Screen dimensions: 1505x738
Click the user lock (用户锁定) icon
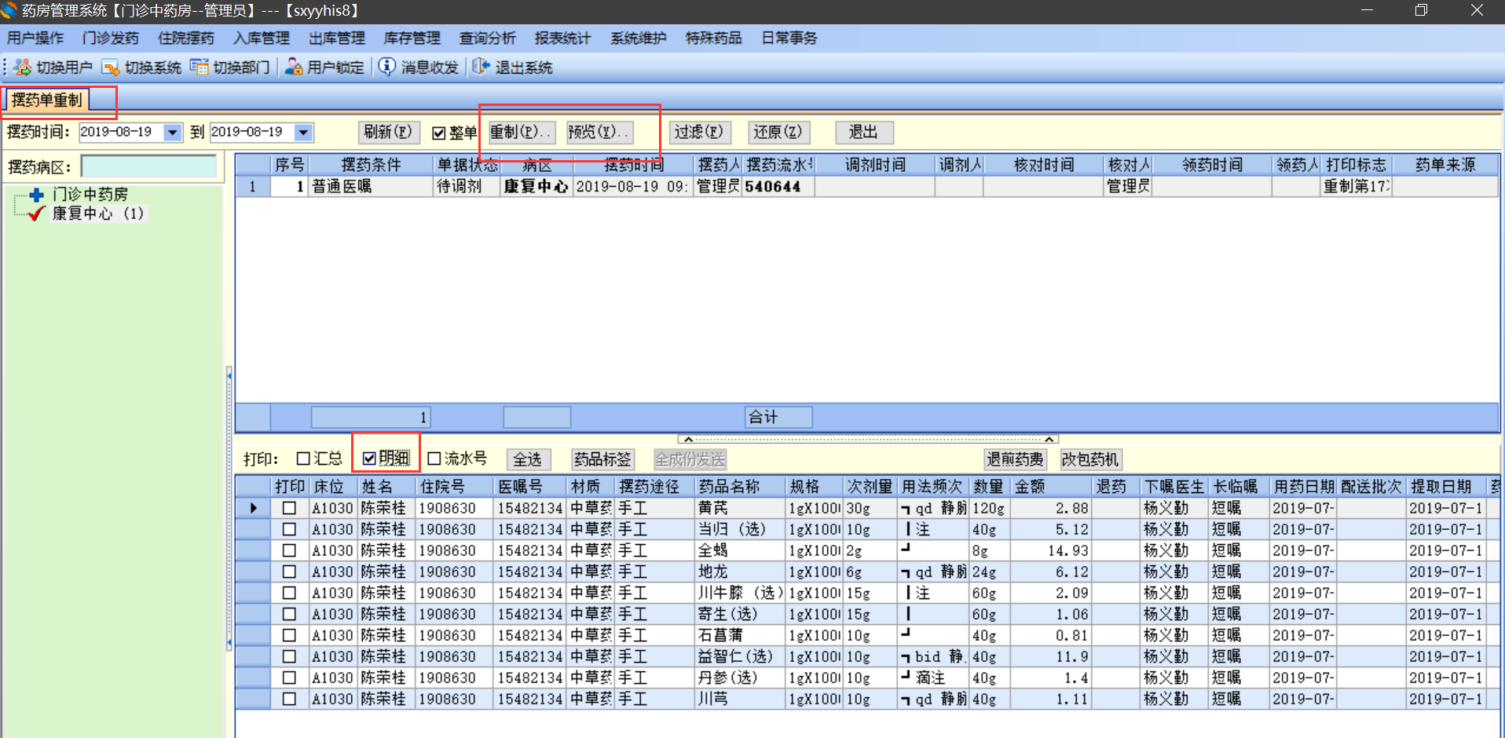tap(294, 68)
